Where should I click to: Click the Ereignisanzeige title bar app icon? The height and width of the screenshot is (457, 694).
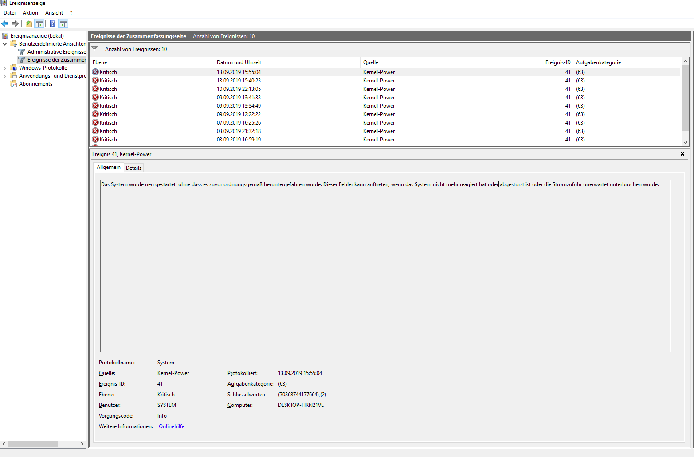(x=4, y=3)
